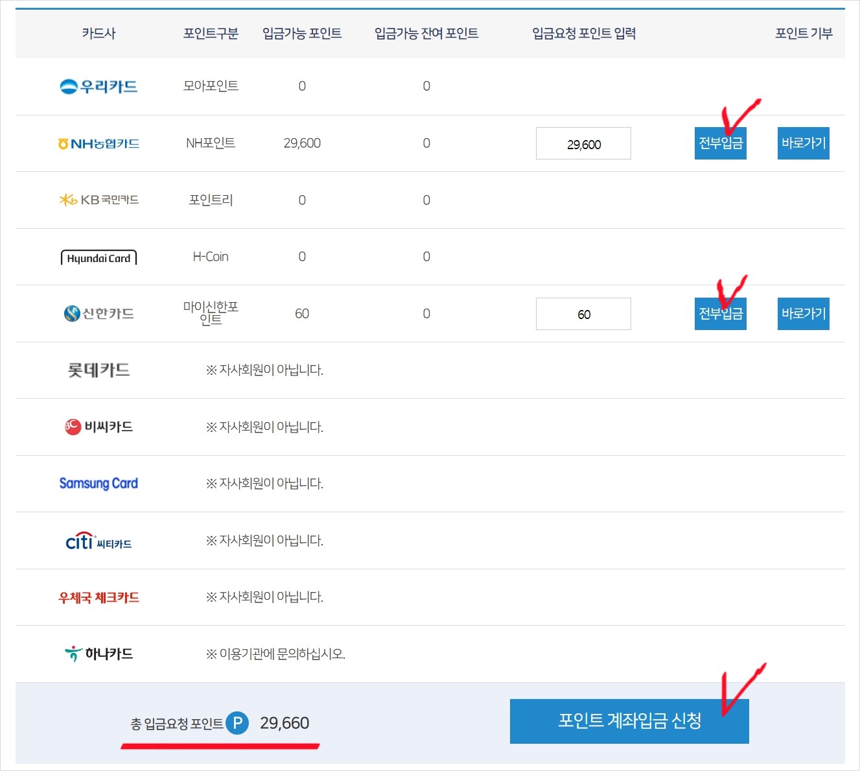Click the blue P point icon
860x771 pixels.
pyautogui.click(x=237, y=722)
